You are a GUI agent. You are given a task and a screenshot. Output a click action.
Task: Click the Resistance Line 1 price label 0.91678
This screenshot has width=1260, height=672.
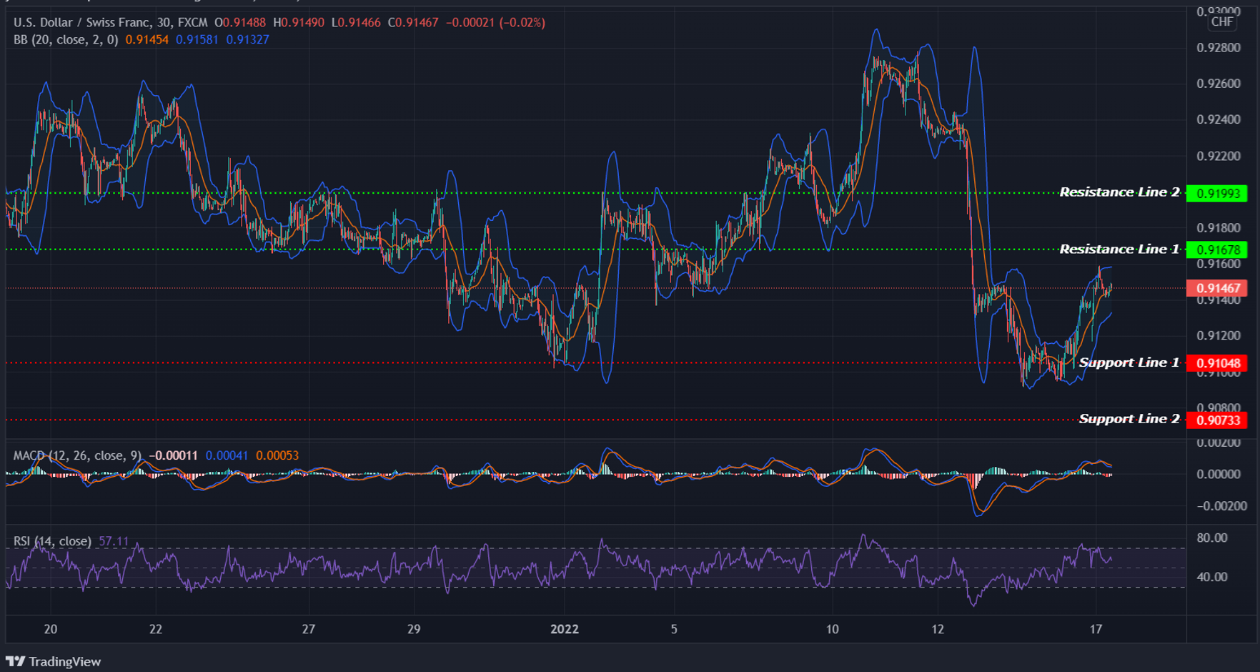[x=1217, y=249]
